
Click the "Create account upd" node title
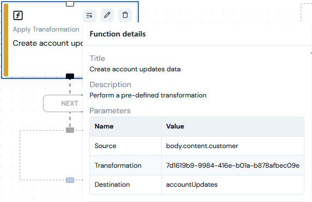pos(48,43)
